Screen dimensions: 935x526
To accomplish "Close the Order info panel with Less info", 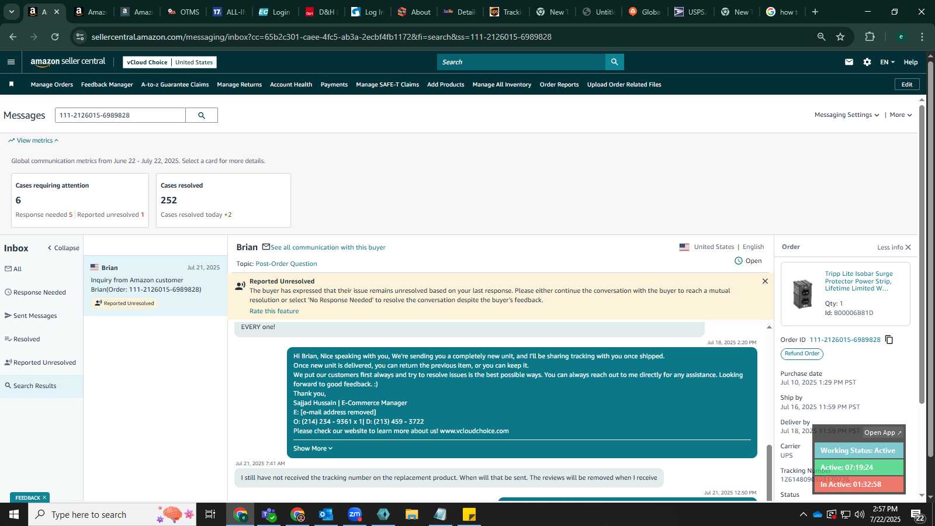I will pos(894,247).
